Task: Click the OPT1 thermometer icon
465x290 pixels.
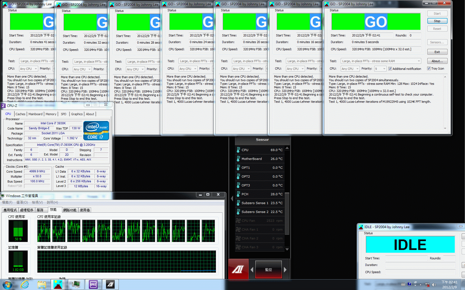Action: (x=238, y=167)
